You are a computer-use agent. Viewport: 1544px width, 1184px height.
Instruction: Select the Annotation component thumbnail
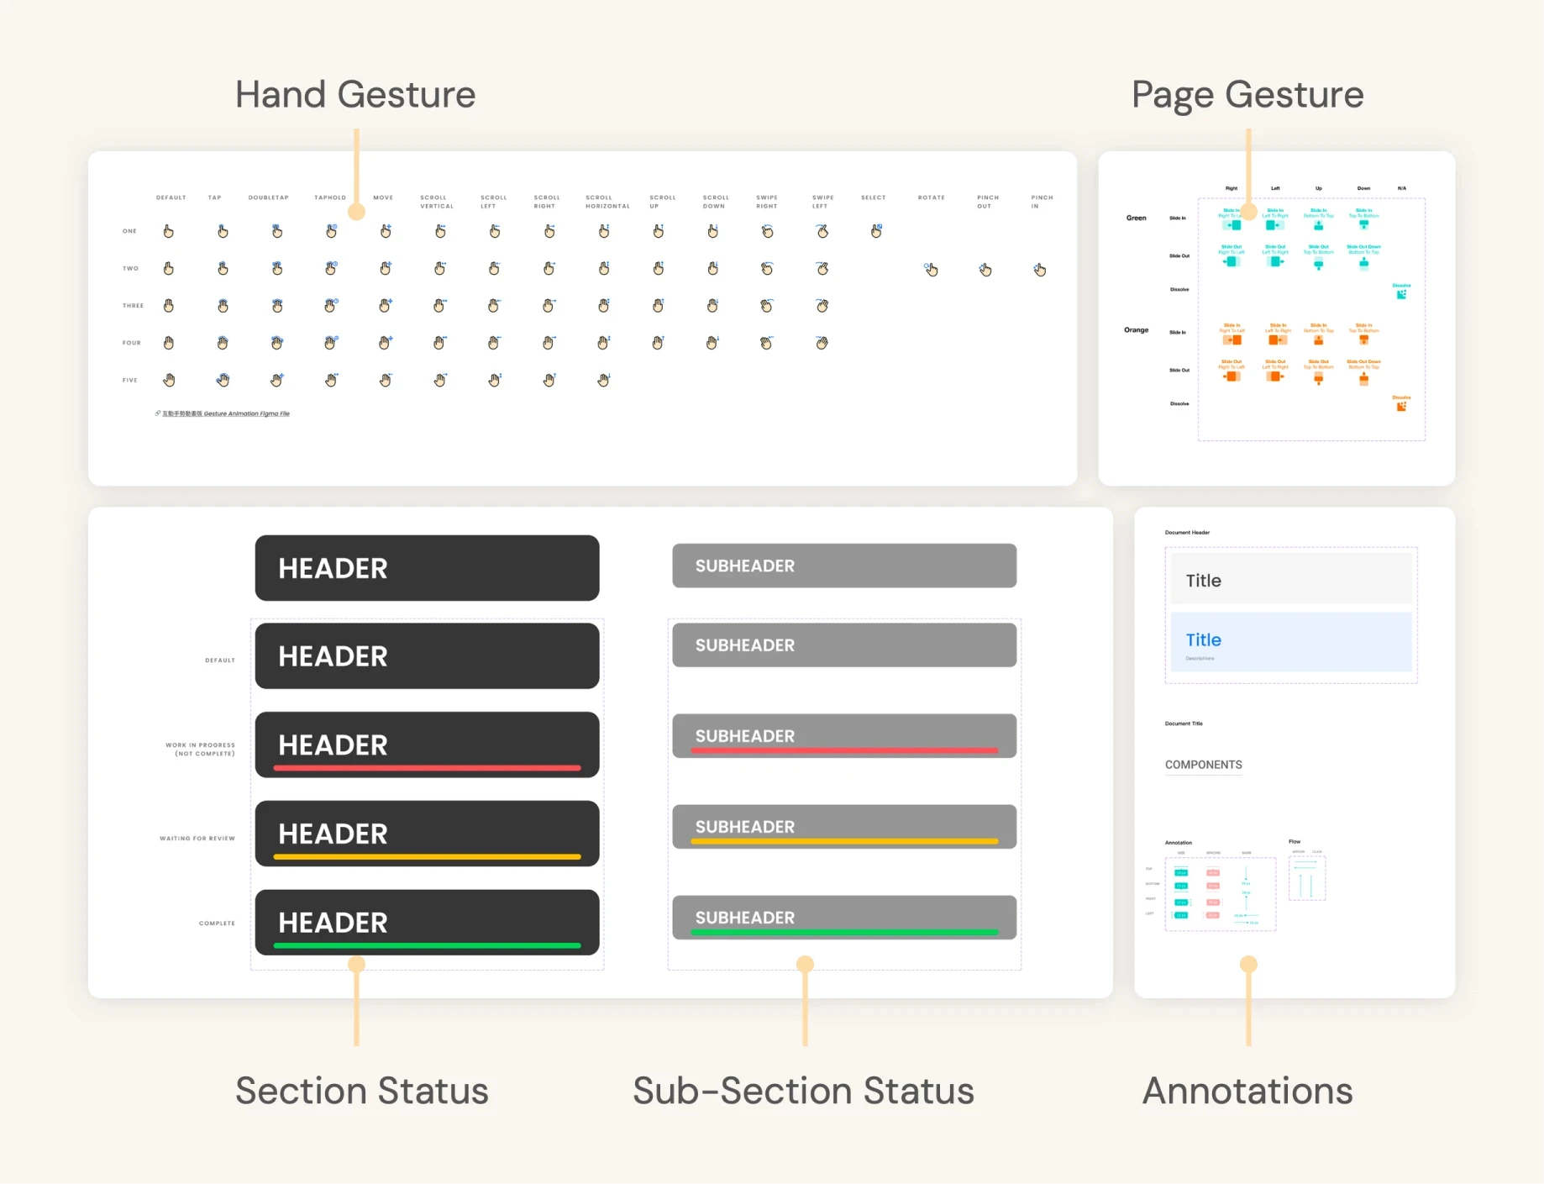coord(1221,894)
